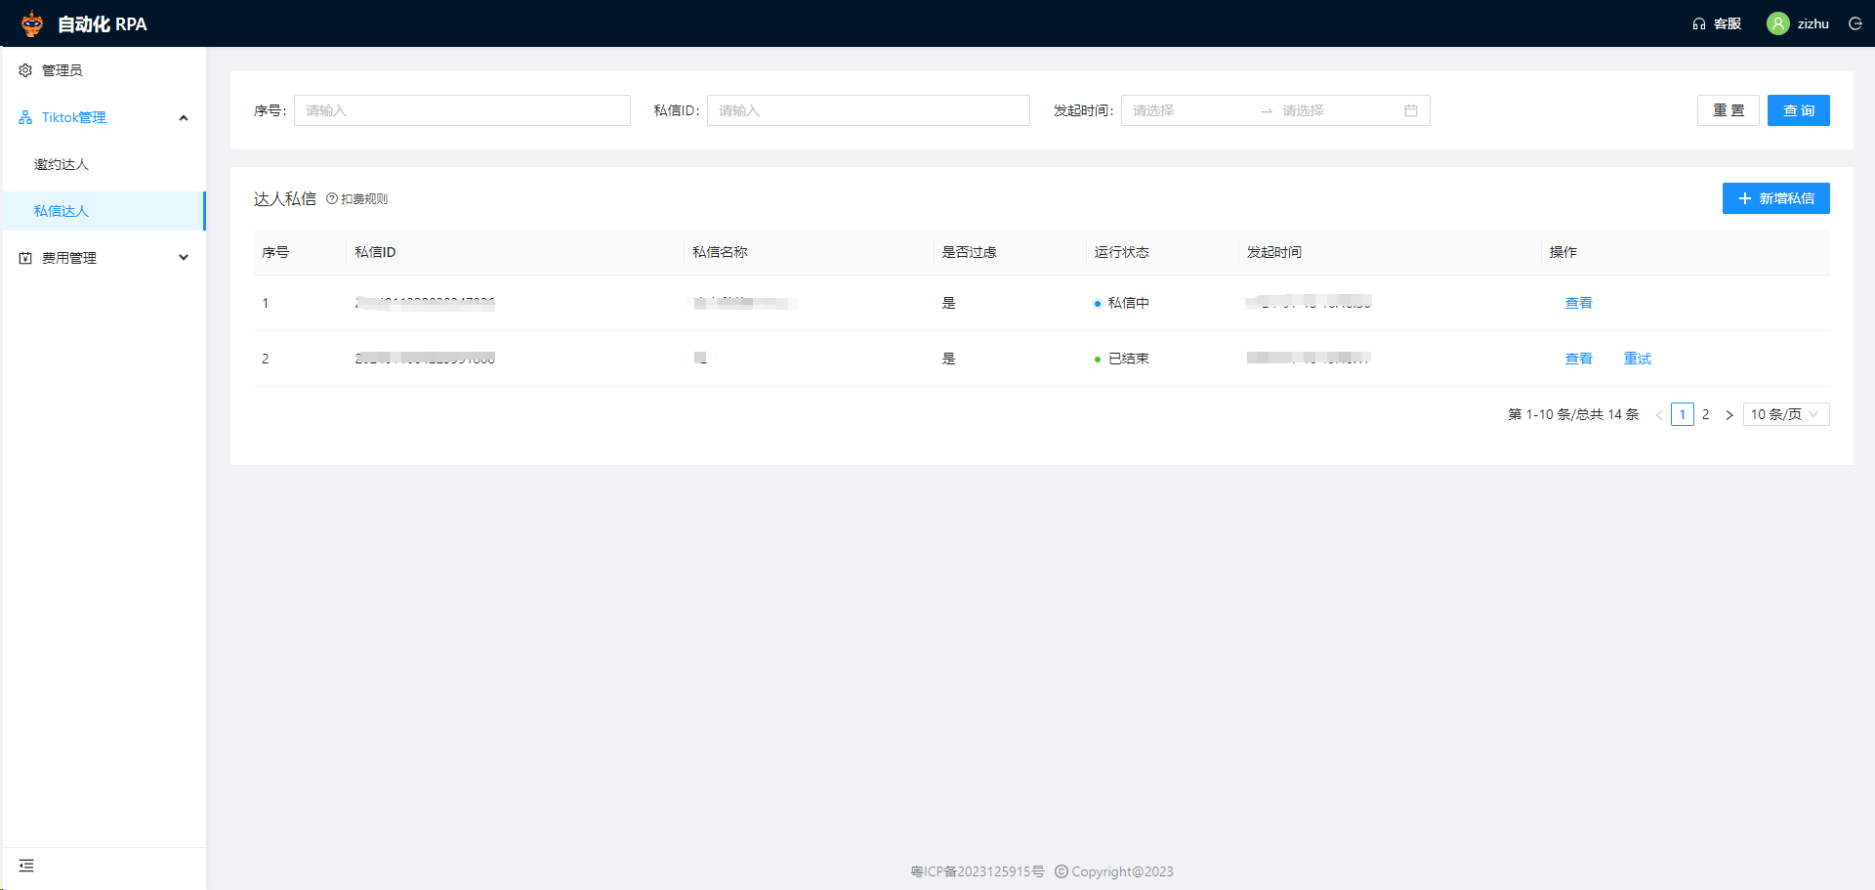Image resolution: width=1875 pixels, height=890 pixels.
Task: Focus the 私信ID input field
Action: tap(868, 110)
